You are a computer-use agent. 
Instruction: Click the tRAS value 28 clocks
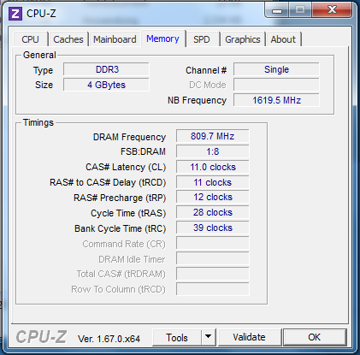coord(213,212)
